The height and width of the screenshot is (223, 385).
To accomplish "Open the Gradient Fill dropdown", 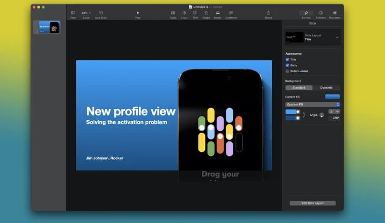I will (x=312, y=105).
